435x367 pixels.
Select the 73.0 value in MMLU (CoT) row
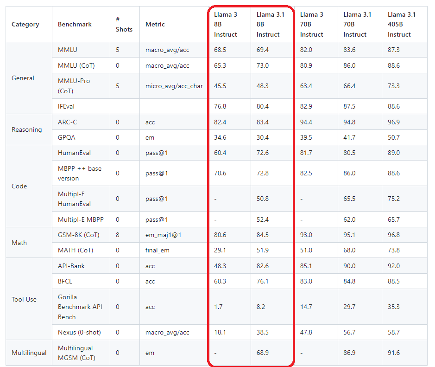pyautogui.click(x=263, y=65)
